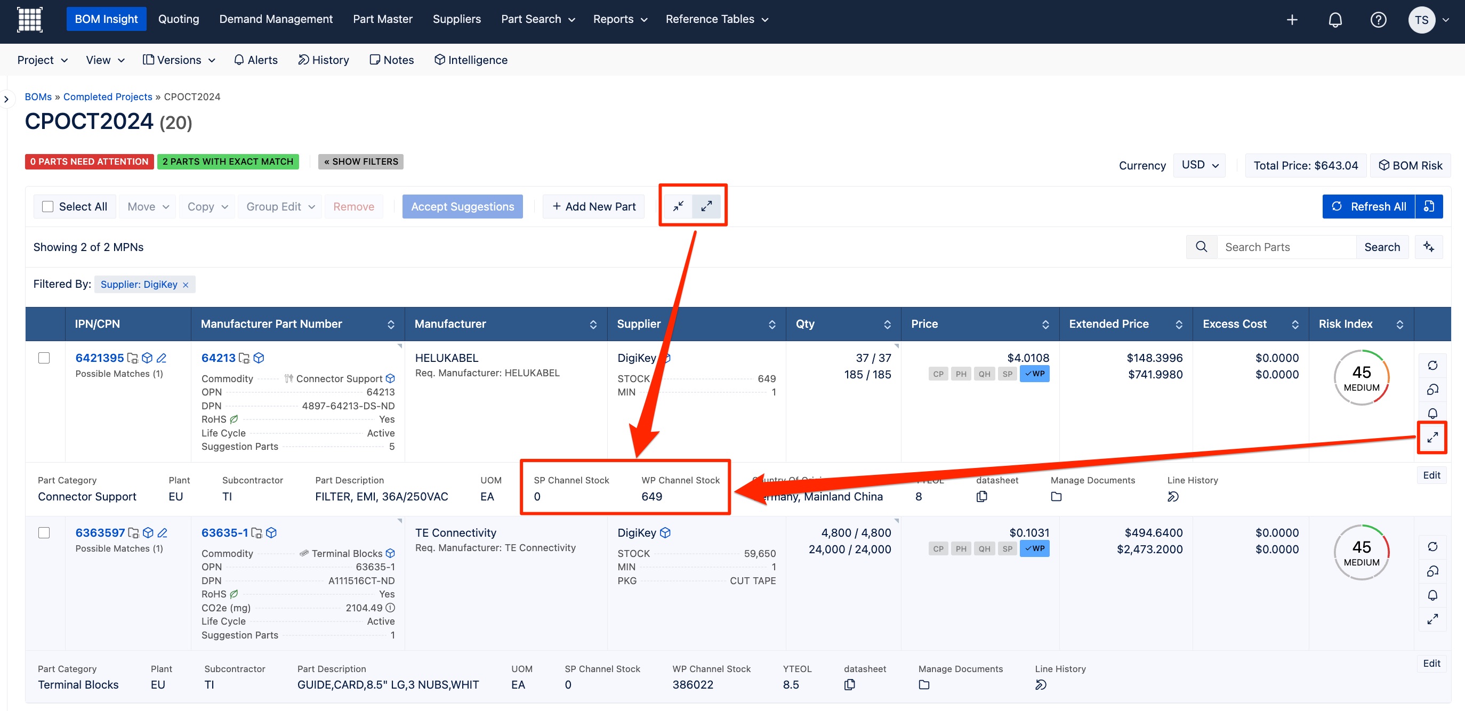This screenshot has height=711, width=1465.
Task: Click Add New Part button
Action: [x=594, y=207]
